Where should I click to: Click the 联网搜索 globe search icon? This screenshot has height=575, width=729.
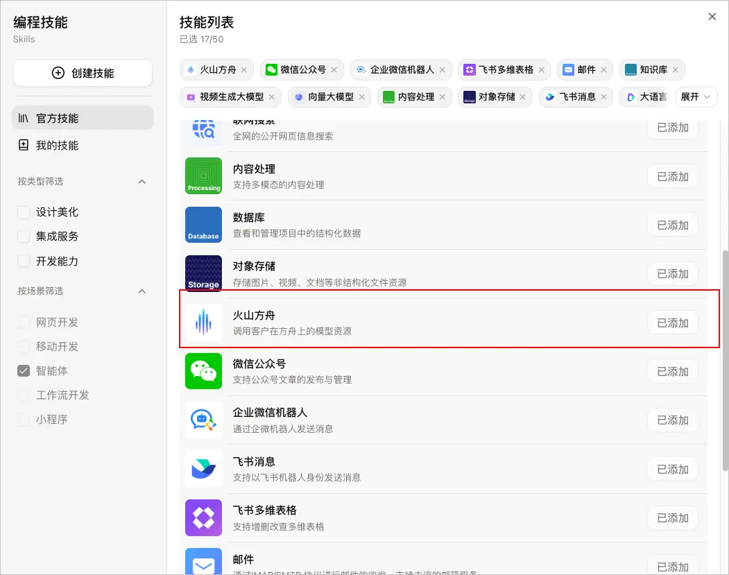pyautogui.click(x=203, y=130)
